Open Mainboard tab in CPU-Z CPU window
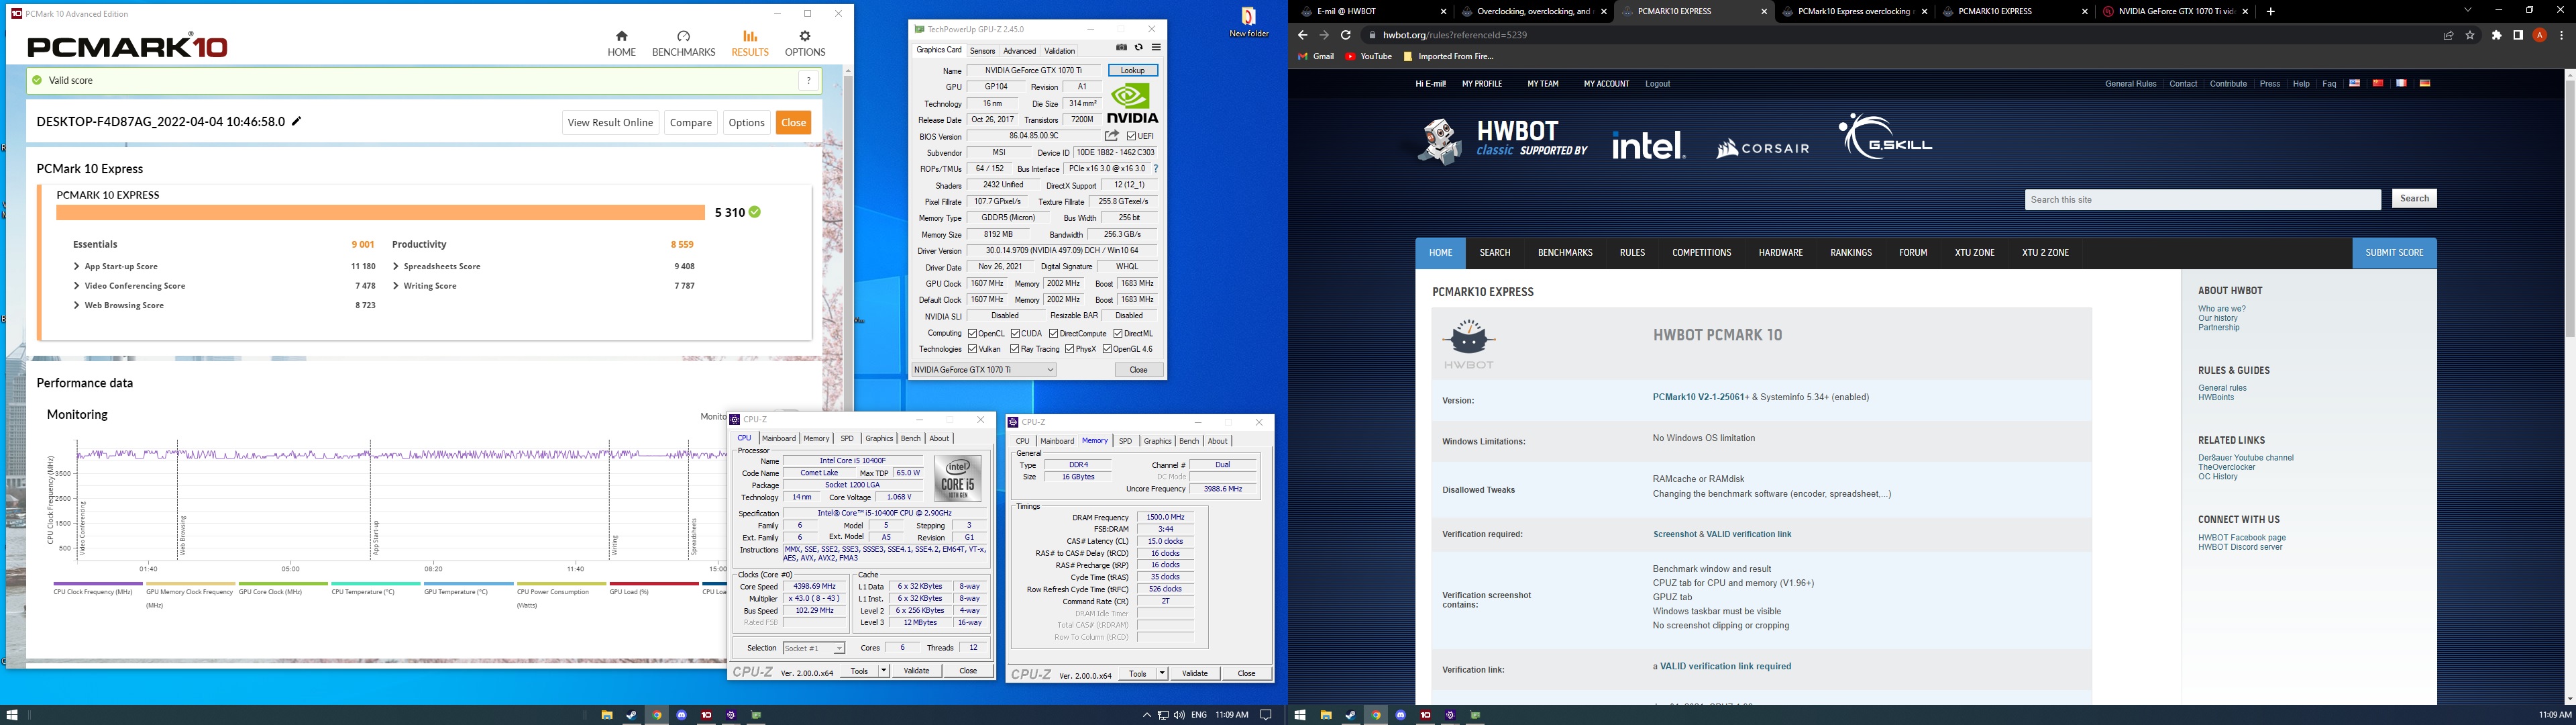This screenshot has width=2576, height=725. (x=778, y=438)
